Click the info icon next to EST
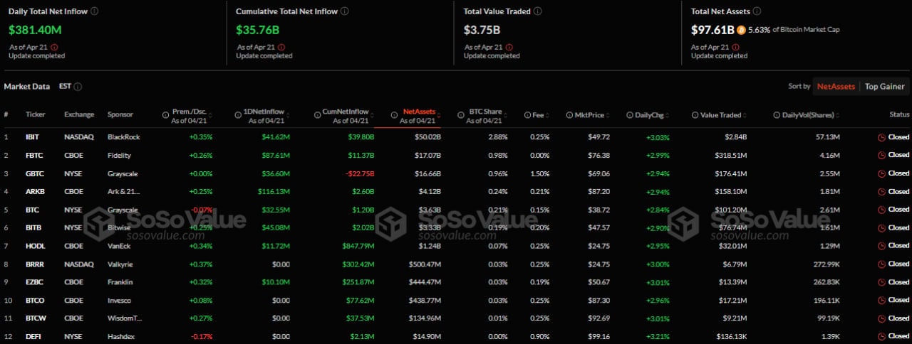The width and height of the screenshot is (912, 344). pos(78,87)
